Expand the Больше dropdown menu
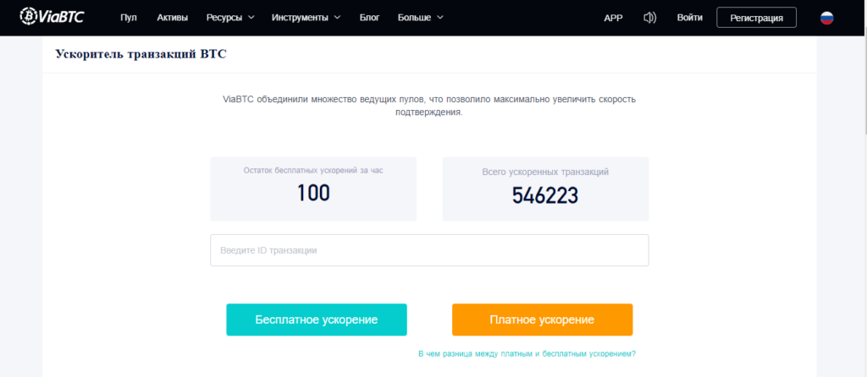The width and height of the screenshot is (867, 377). click(420, 18)
